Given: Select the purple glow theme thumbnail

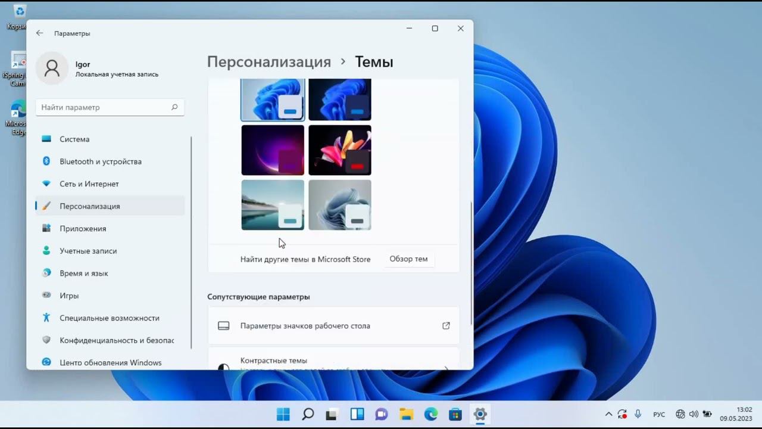Looking at the screenshot, I should coord(273,150).
